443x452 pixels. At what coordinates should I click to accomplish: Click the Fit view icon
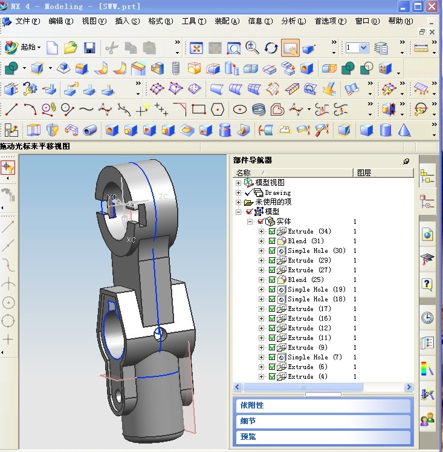pyautogui.click(x=196, y=48)
